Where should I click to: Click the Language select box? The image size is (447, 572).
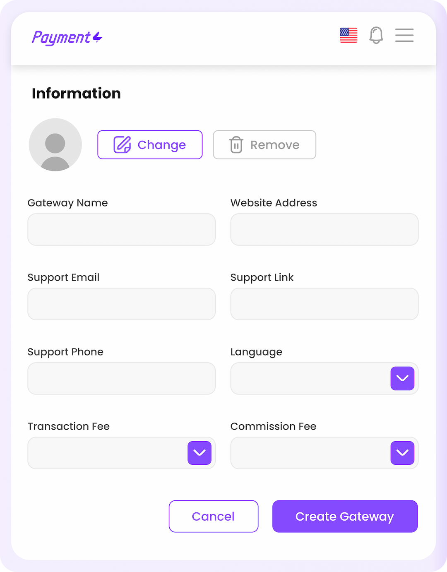click(324, 378)
